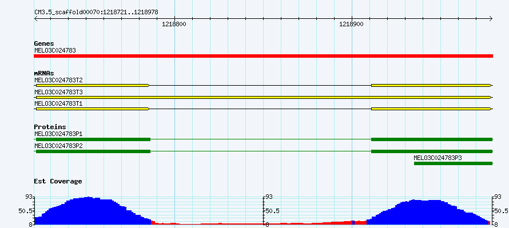Click the 1218800 ruler position label

pyautogui.click(x=174, y=25)
